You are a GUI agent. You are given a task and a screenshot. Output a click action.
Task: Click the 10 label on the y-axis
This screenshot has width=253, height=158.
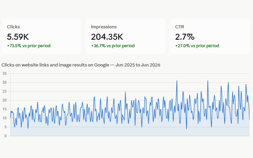[x=4, y=118]
